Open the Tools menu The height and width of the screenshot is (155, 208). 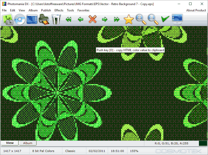[x=70, y=10]
